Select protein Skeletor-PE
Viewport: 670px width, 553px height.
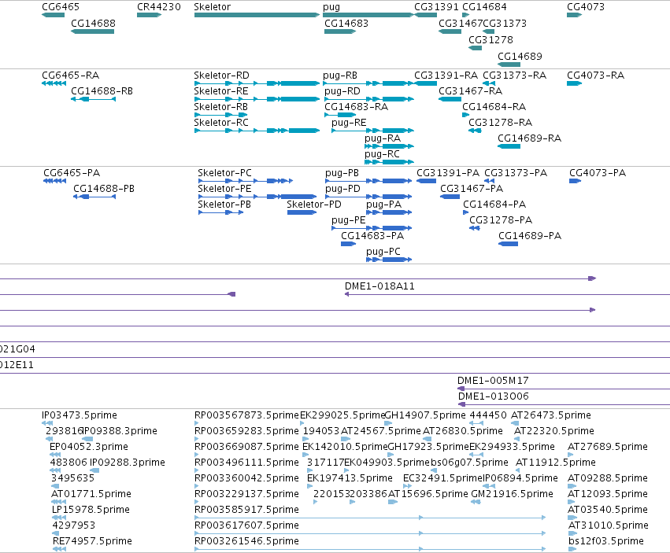(x=257, y=197)
